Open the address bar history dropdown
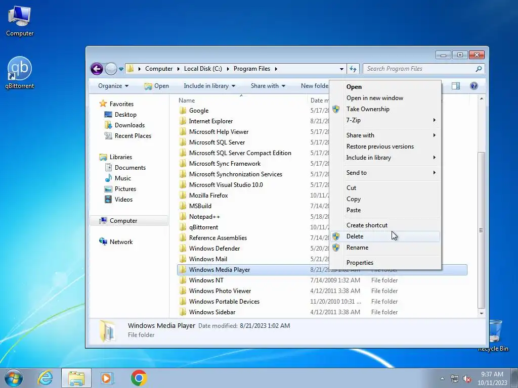Viewport: 518px width, 388px height. tap(341, 69)
